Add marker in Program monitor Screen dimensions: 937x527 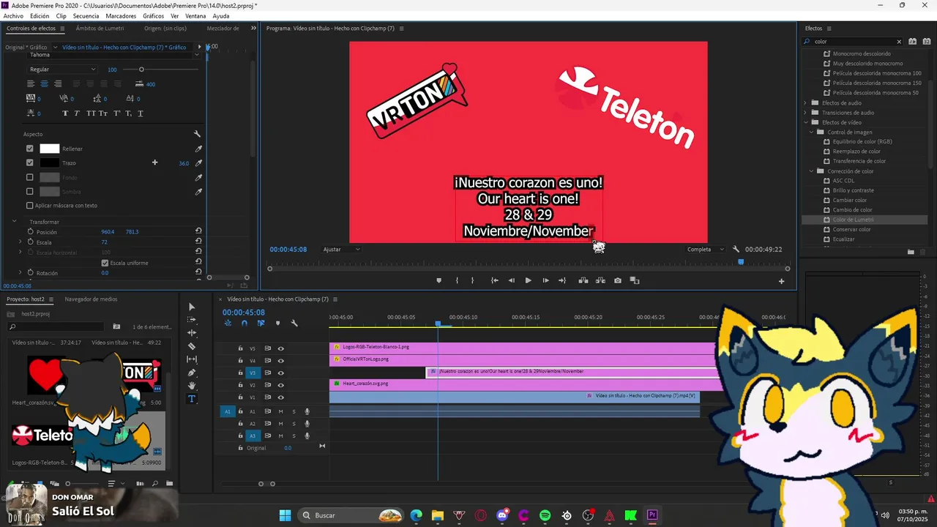pyautogui.click(x=439, y=280)
